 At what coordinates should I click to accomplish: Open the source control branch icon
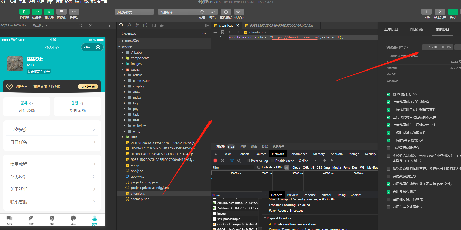coord(137,25)
